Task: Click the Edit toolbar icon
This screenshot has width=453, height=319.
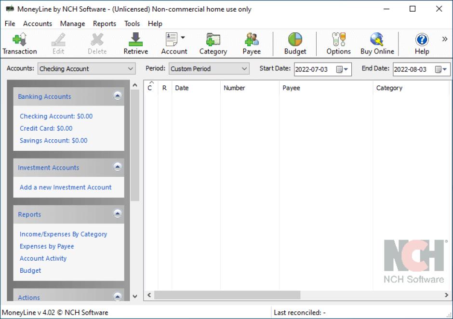Action: click(x=58, y=44)
